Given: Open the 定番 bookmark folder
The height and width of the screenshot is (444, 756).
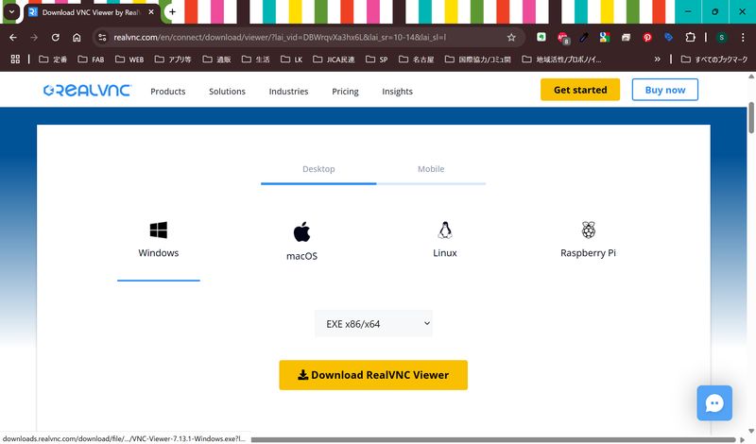Looking at the screenshot, I should [x=53, y=60].
